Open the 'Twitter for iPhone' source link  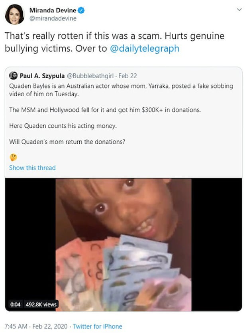98,326
